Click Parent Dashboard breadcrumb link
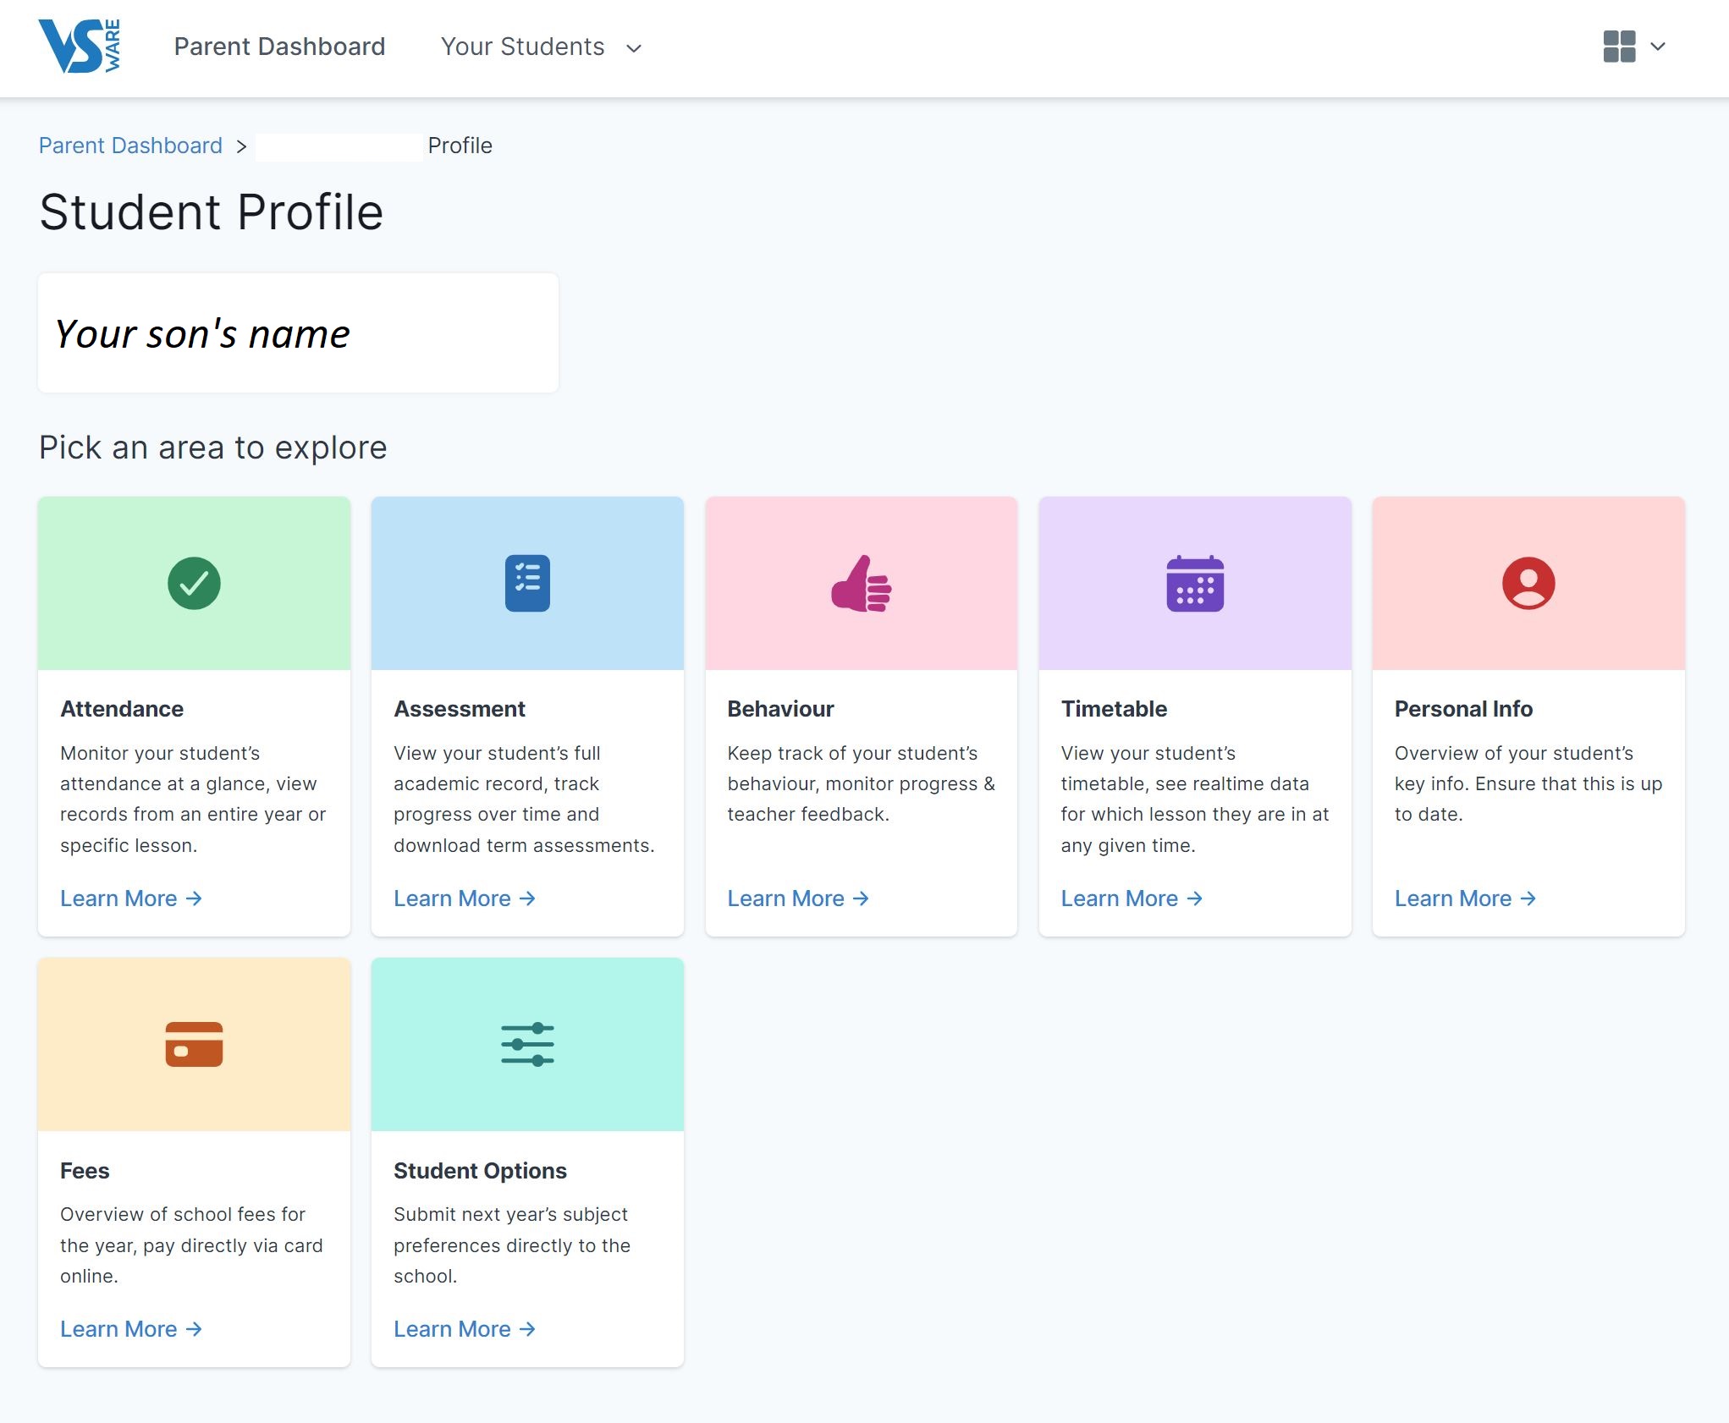Screen dimensions: 1729x1423 click(130, 146)
